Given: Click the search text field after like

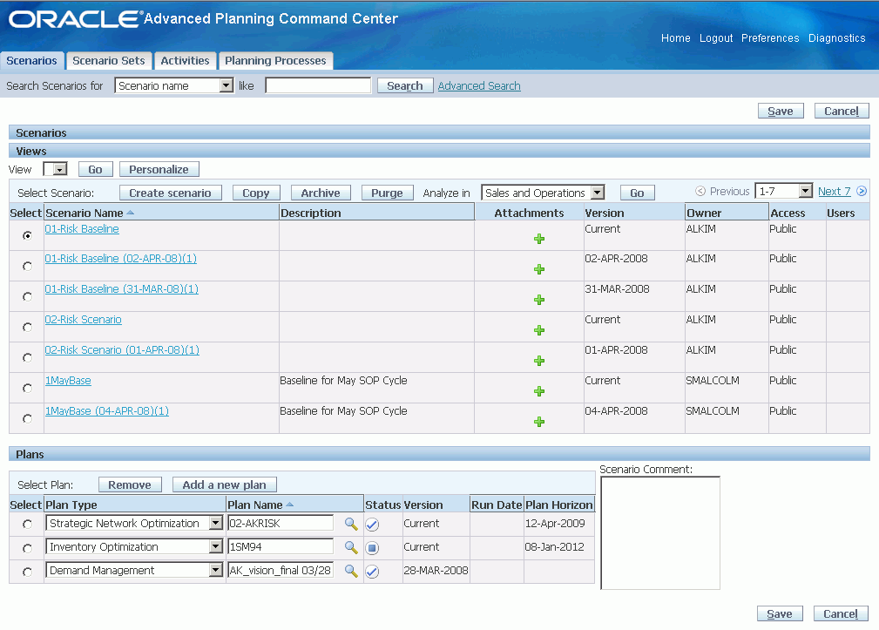Looking at the screenshot, I should coord(318,85).
